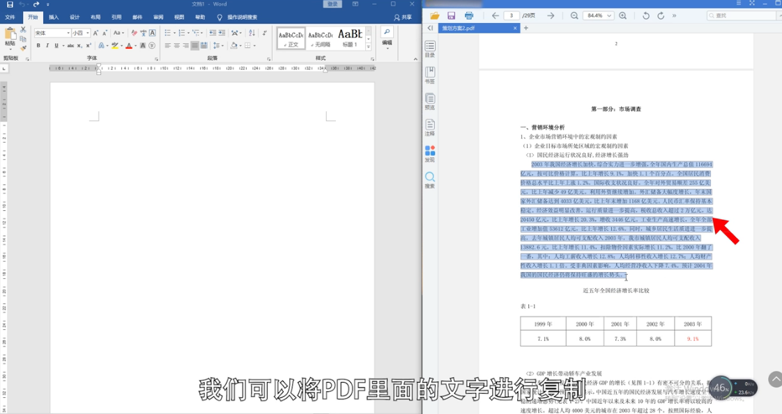
Task: Open the font name dropdown showing 宋体
Action: (68, 33)
